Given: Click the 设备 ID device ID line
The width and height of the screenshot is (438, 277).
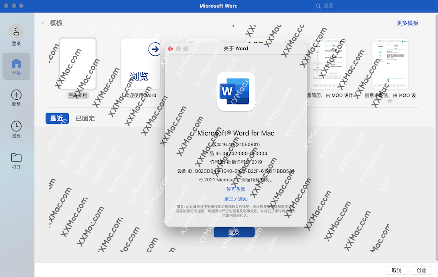Looking at the screenshot, I should 236,171.
